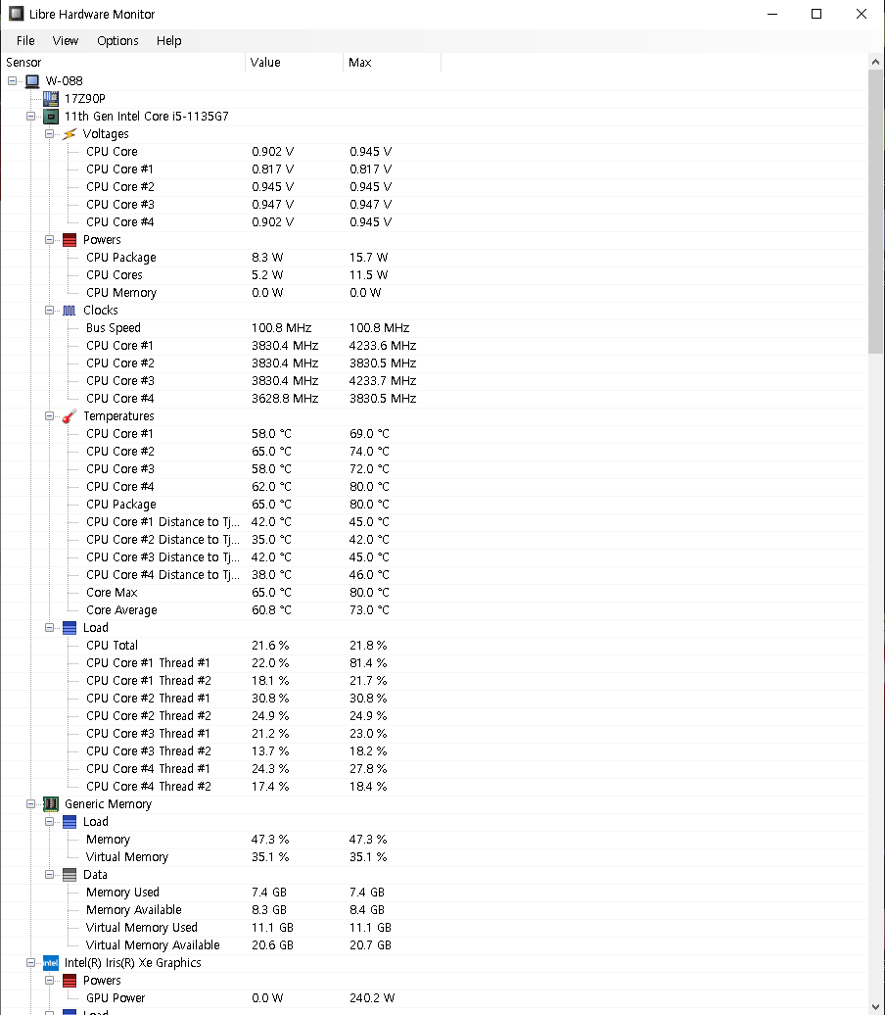The width and height of the screenshot is (885, 1015).
Task: Open the Help menu
Action: (x=168, y=41)
